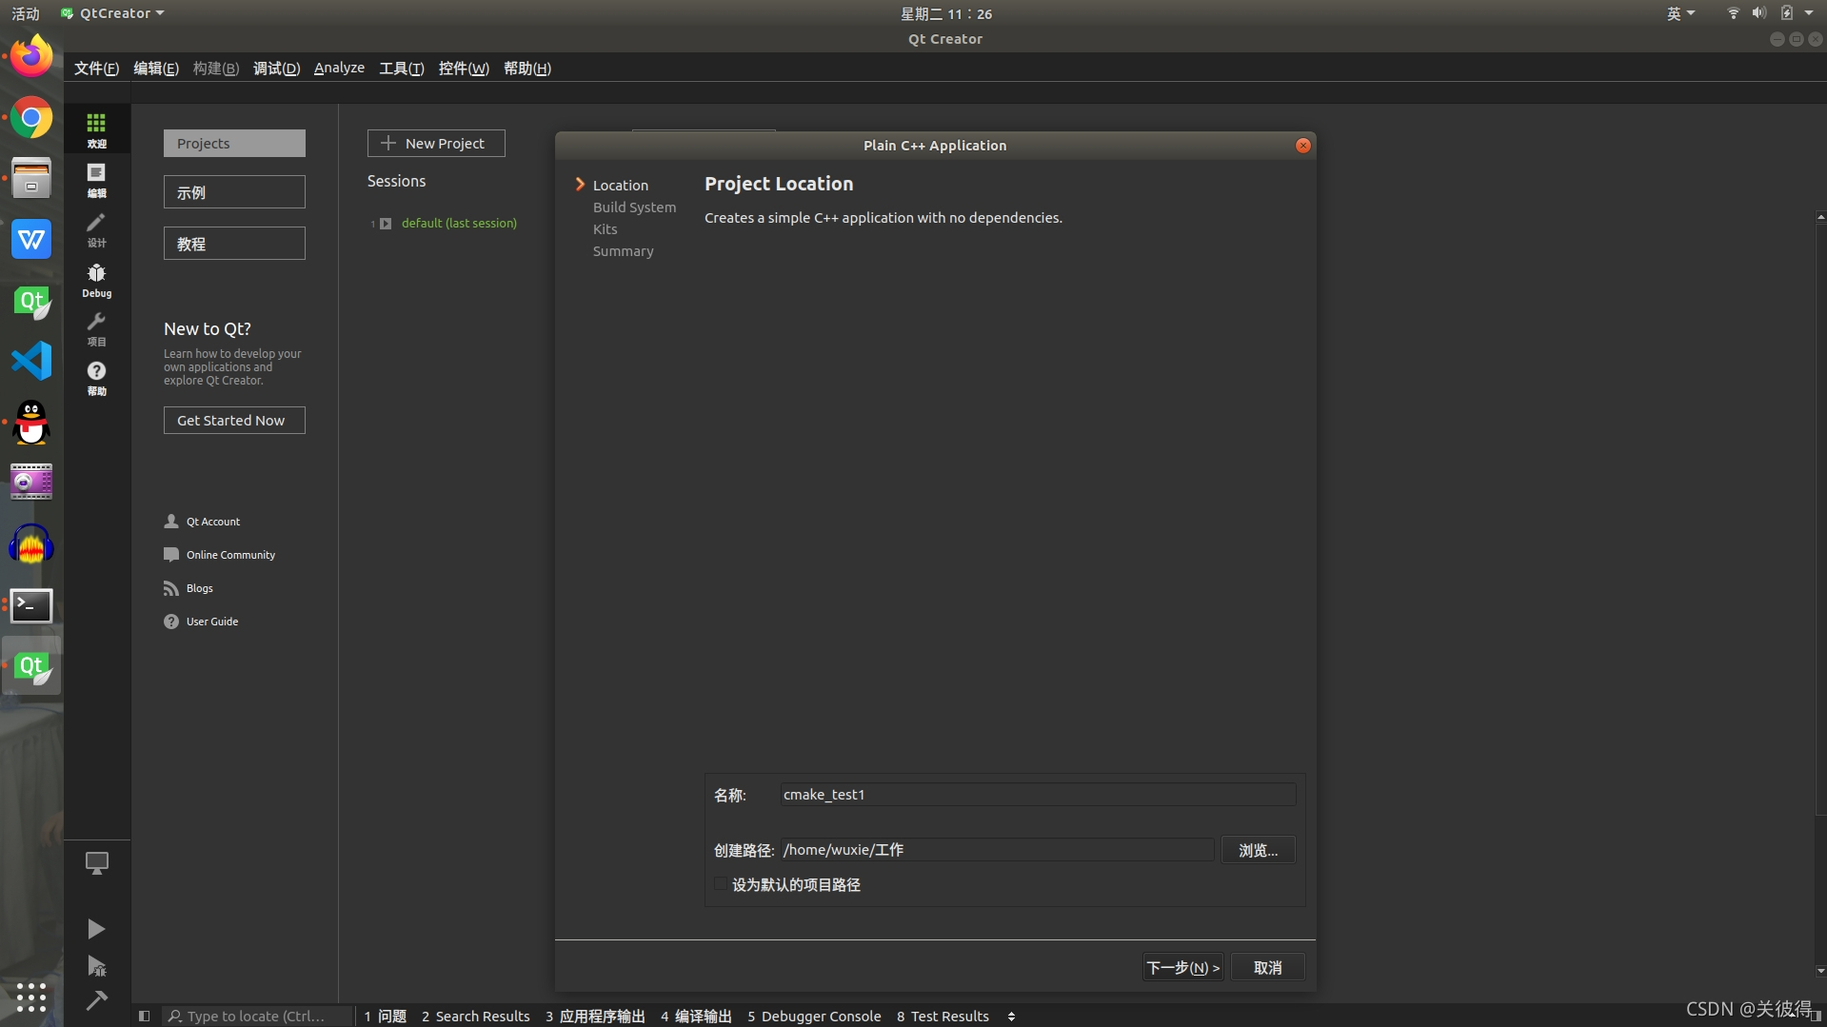Viewport: 1827px width, 1027px height.
Task: Open the 教程 tutorials section
Action: coord(234,244)
